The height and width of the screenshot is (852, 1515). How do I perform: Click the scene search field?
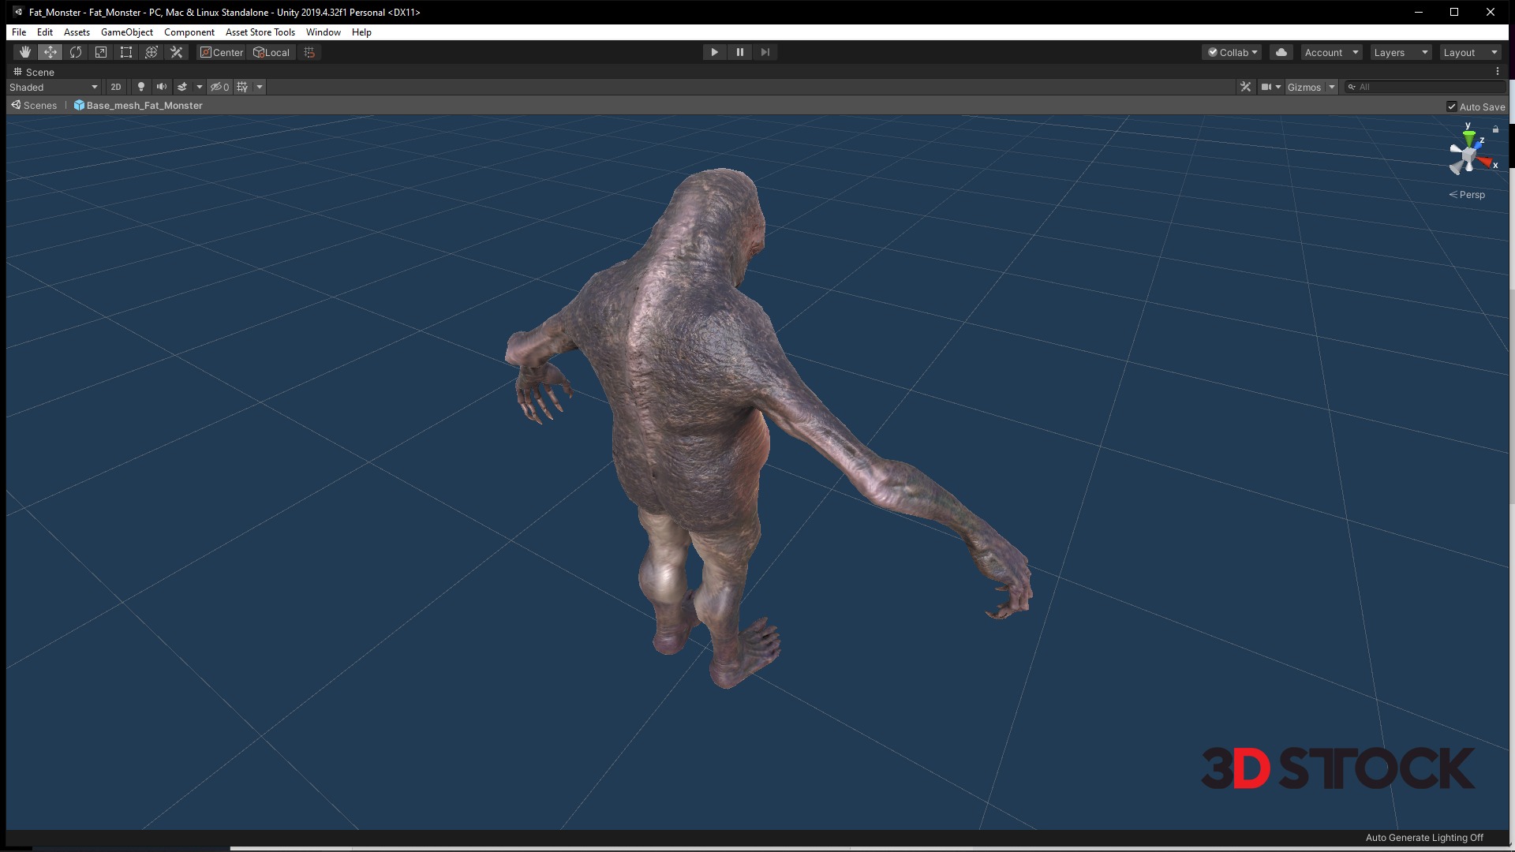[1428, 87]
